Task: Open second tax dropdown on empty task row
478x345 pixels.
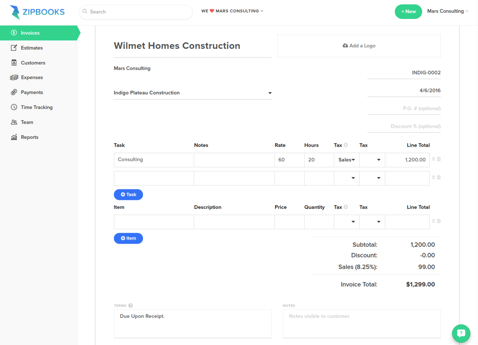Action: tap(372, 178)
